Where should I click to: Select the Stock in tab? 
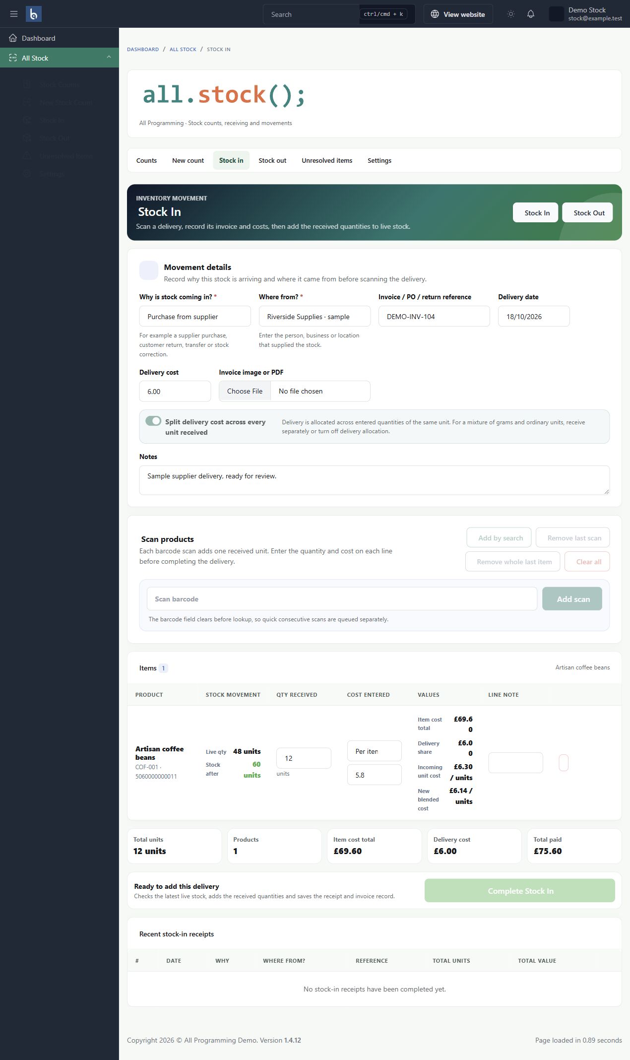point(231,160)
